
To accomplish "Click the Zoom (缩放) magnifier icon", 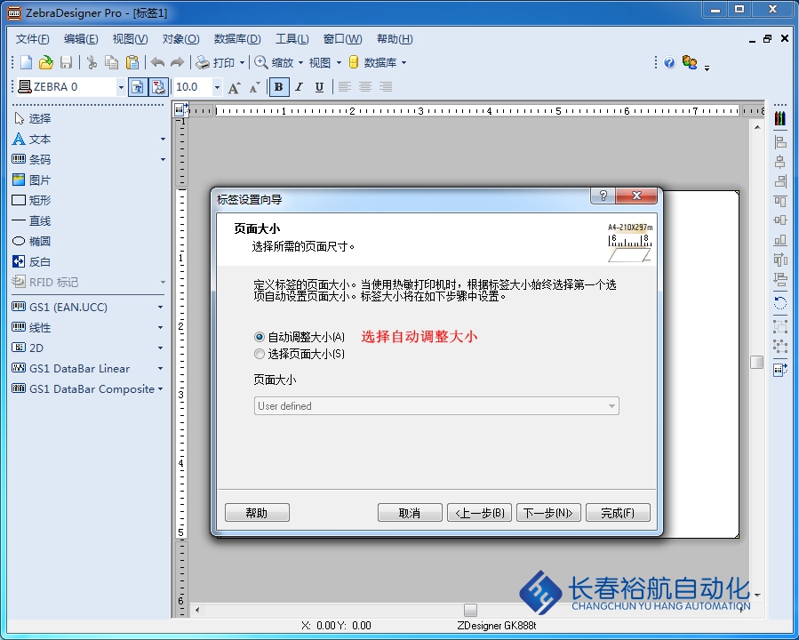I will tap(261, 62).
